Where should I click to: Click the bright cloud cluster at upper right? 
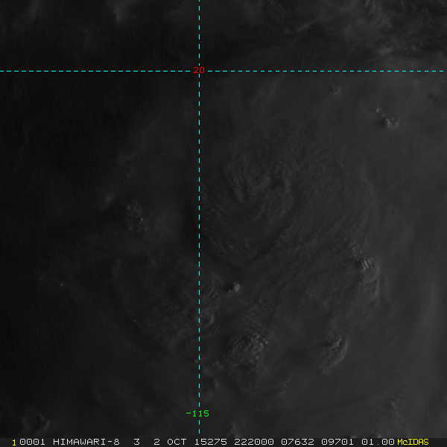[388, 119]
